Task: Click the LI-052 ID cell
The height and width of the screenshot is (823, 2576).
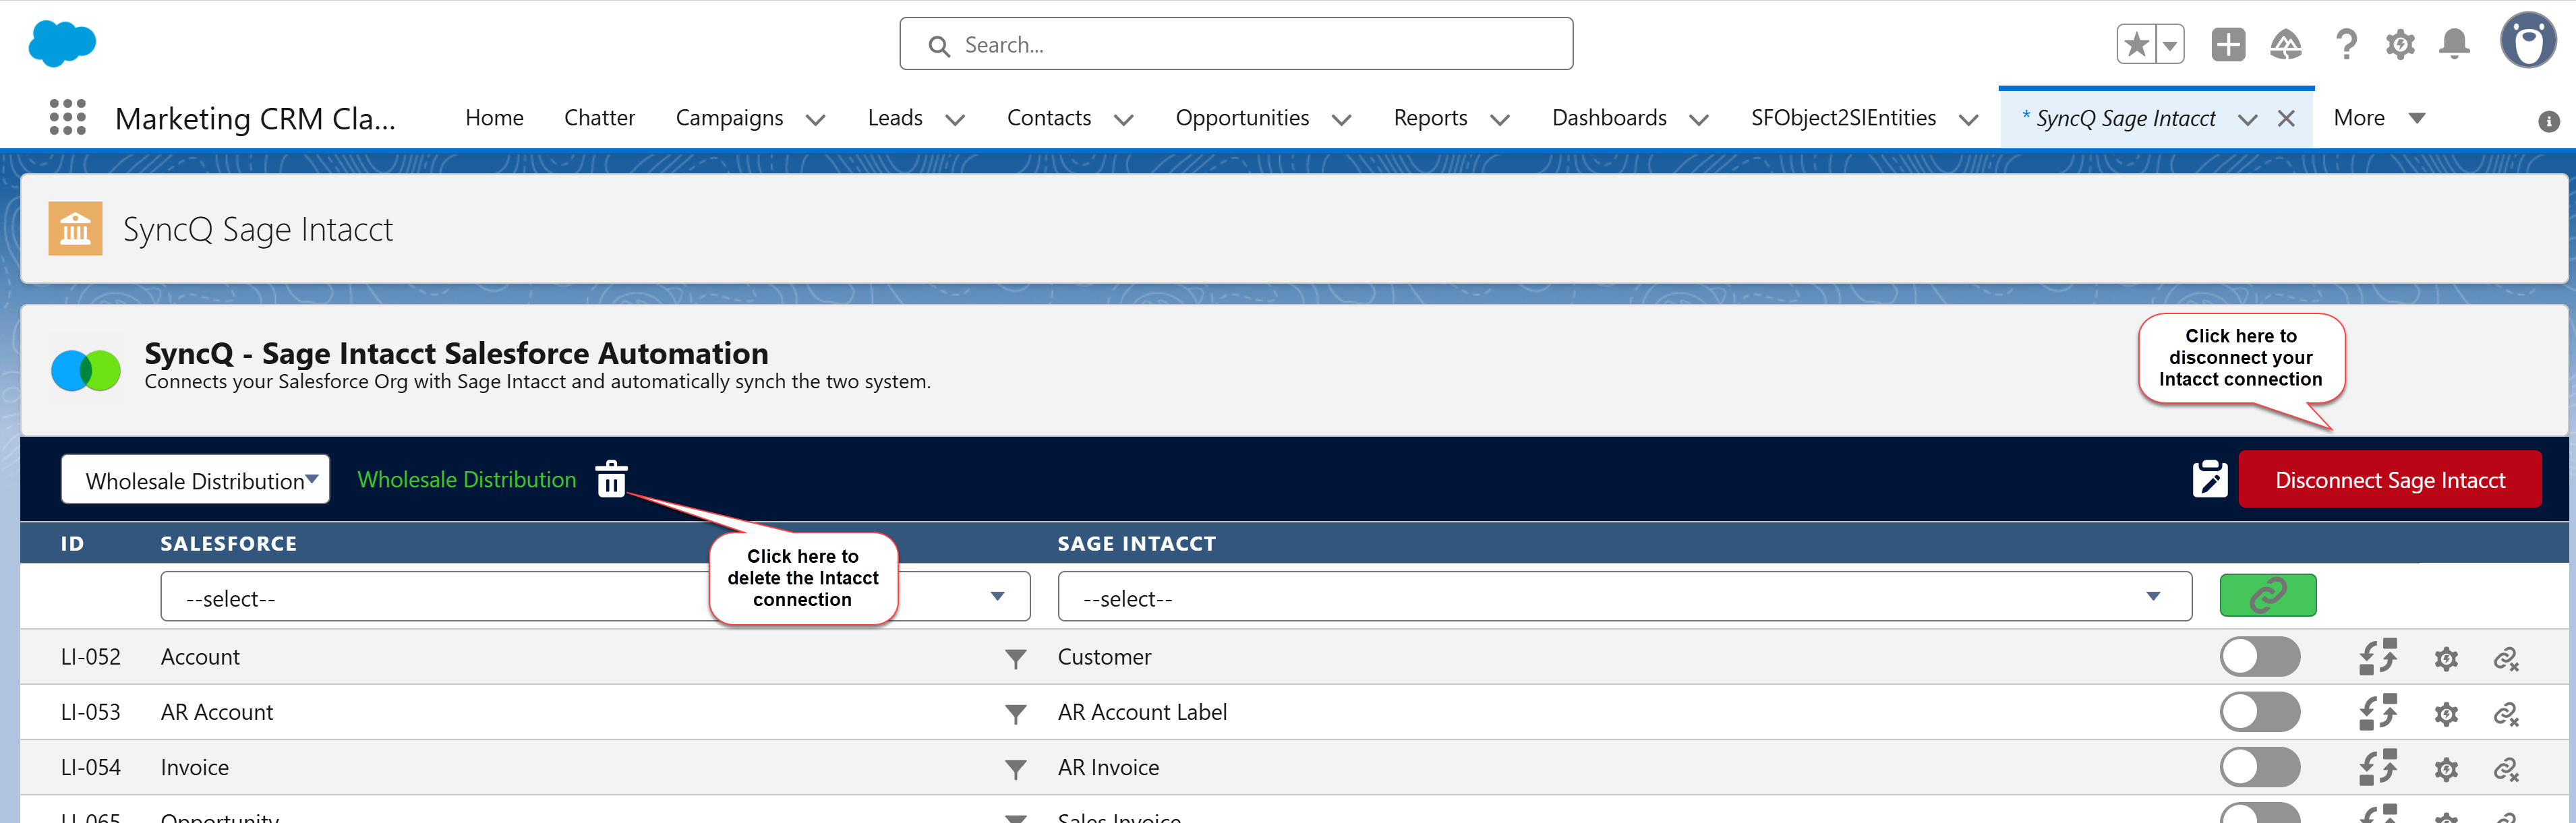Action: pos(90,657)
